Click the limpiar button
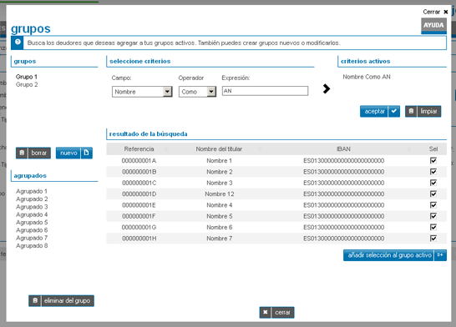This screenshot has height=327, width=456. [423, 111]
